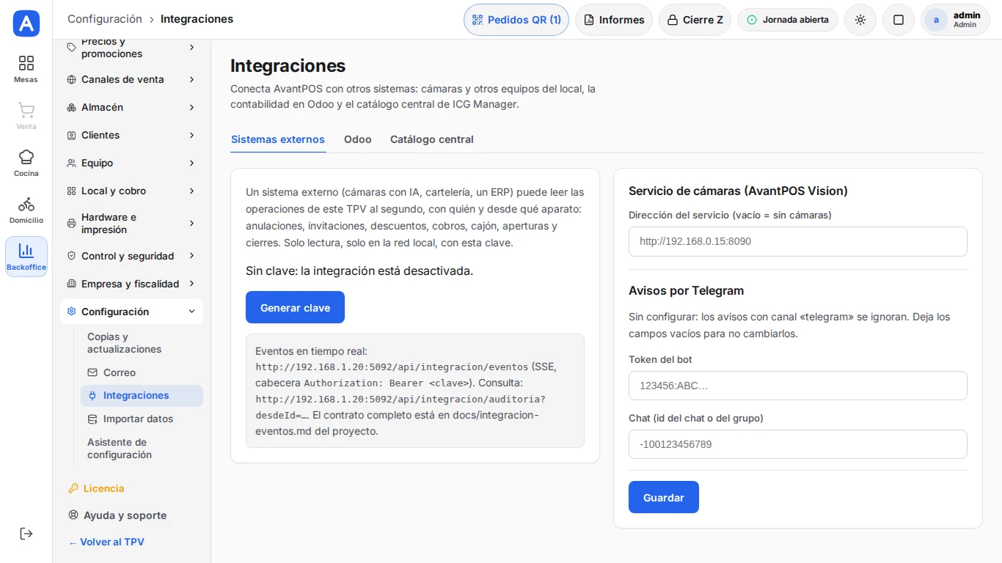The height and width of the screenshot is (563, 1002).
Task: Open Pedidos QR (1)
Action: (516, 20)
